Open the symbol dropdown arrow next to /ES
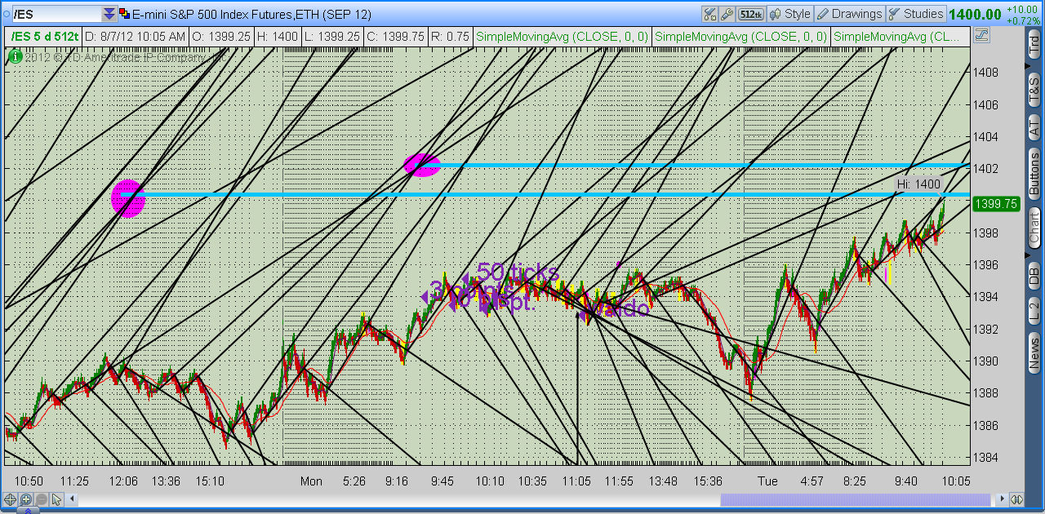Viewport: 1045px width, 514px height. [109, 15]
